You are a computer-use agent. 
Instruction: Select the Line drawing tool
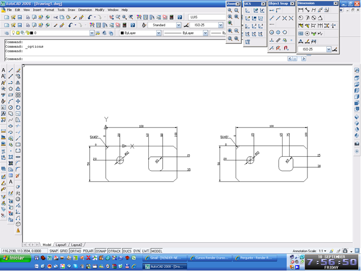10,70
